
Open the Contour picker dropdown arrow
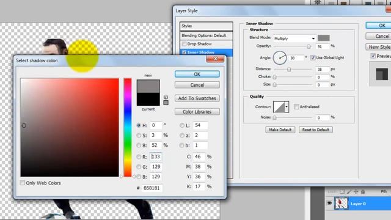(x=287, y=107)
